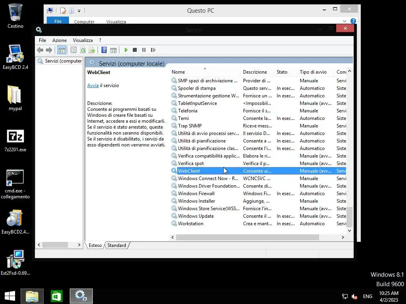Sort by the Descrizione column header

(258, 72)
